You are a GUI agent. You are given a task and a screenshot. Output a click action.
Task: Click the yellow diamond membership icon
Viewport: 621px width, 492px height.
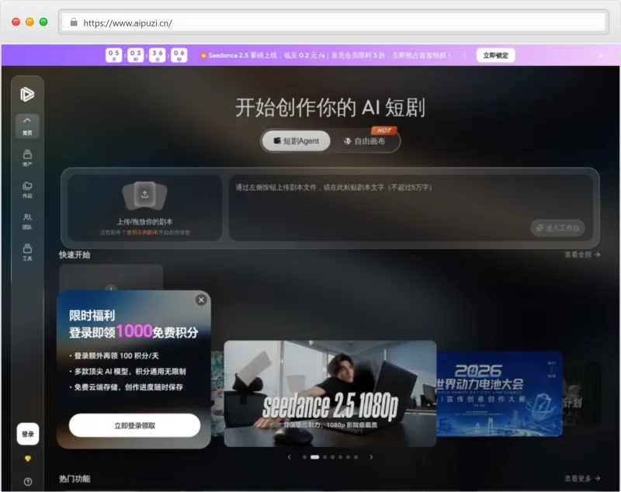pos(28,459)
